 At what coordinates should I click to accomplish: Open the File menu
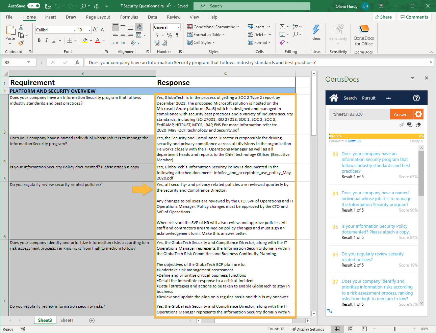(9, 17)
